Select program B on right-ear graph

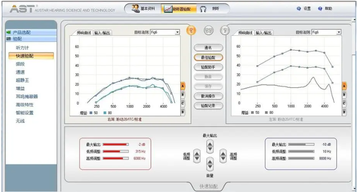click(182, 94)
